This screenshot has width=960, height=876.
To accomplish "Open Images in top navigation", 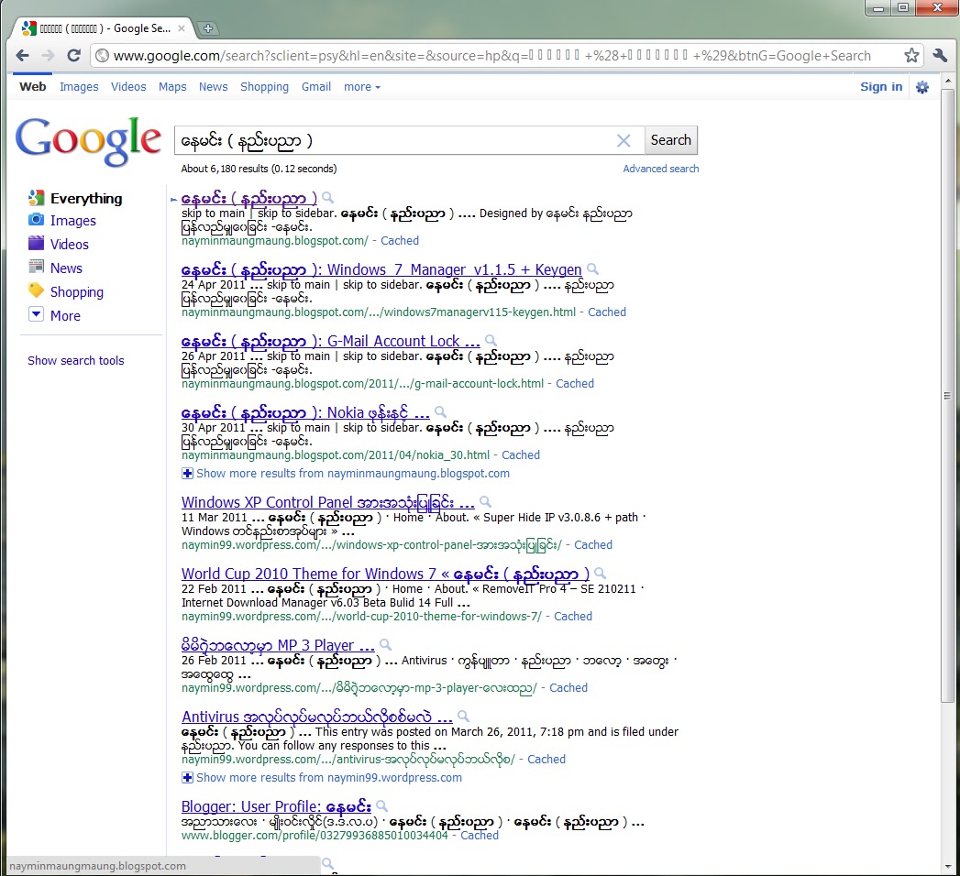I will point(79,87).
